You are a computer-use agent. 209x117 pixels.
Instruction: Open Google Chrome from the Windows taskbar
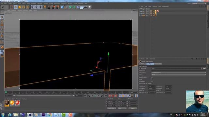click(50, 115)
